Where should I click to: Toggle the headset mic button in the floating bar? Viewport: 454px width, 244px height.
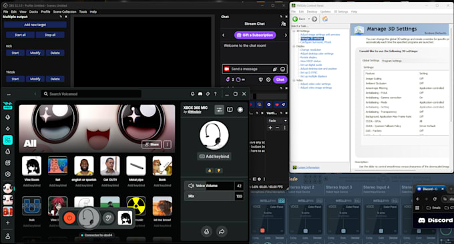(89, 218)
